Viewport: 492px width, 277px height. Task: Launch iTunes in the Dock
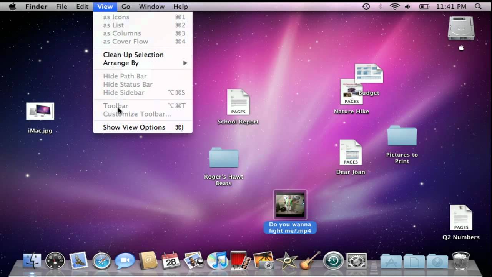point(217,260)
